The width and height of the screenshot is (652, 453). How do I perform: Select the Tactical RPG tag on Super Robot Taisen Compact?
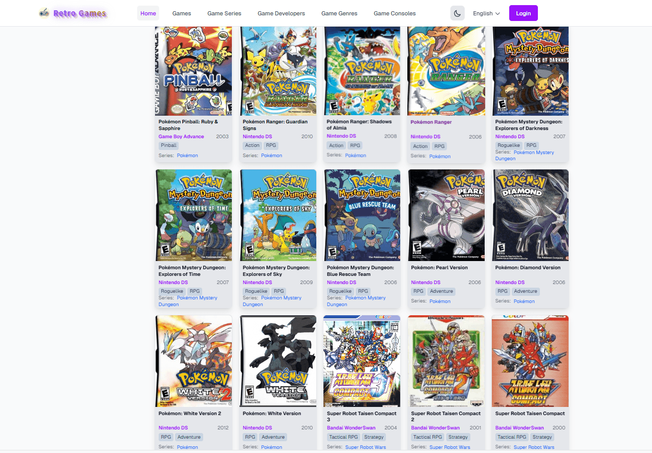[511, 437]
